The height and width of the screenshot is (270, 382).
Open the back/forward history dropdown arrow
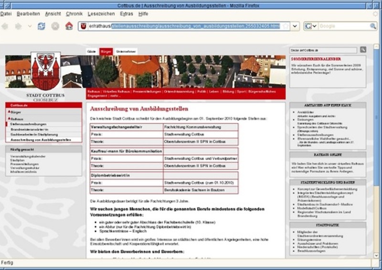point(30,26)
